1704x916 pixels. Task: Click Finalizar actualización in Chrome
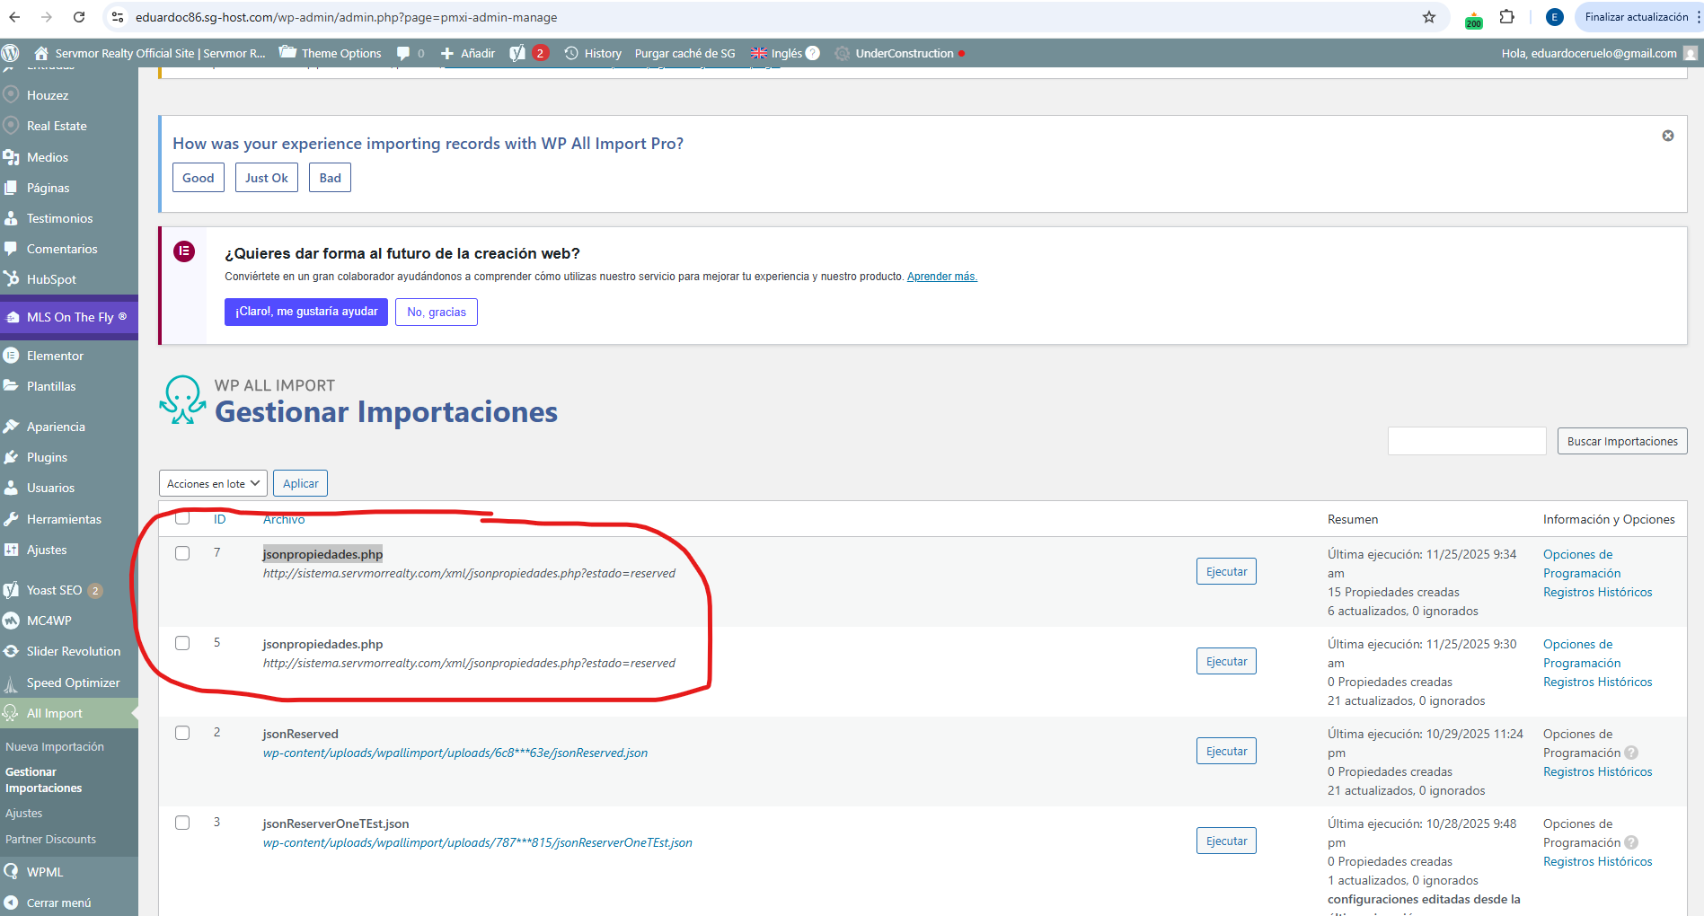pyautogui.click(x=1636, y=17)
